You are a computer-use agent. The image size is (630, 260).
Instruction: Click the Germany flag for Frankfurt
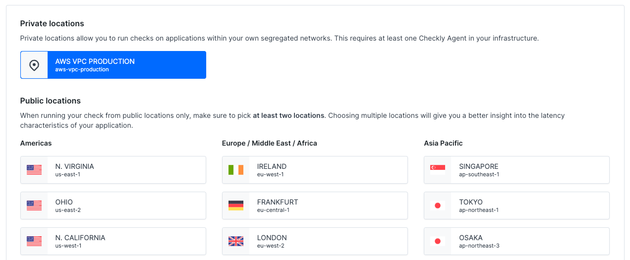pyautogui.click(x=236, y=206)
